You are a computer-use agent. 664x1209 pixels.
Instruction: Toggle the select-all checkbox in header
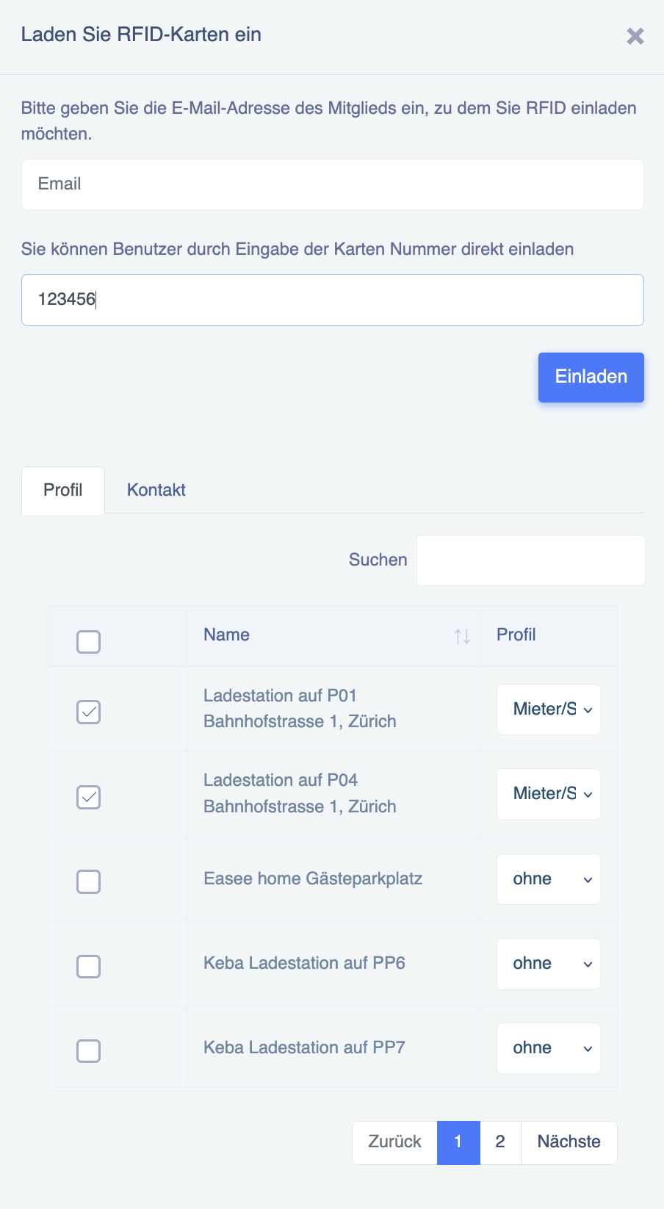(88, 642)
